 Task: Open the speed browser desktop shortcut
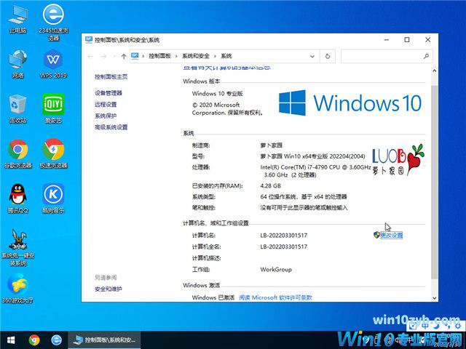coord(53,153)
